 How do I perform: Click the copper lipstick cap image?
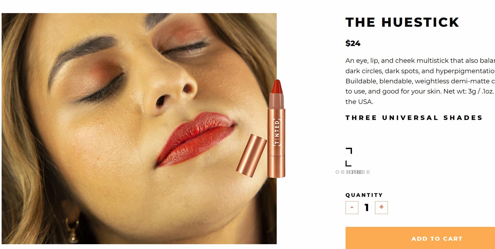251,156
